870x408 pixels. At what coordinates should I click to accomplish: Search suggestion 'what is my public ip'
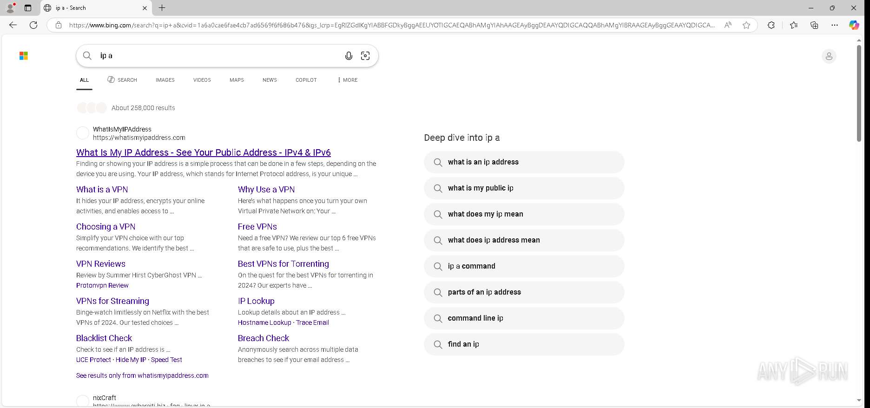click(x=524, y=188)
